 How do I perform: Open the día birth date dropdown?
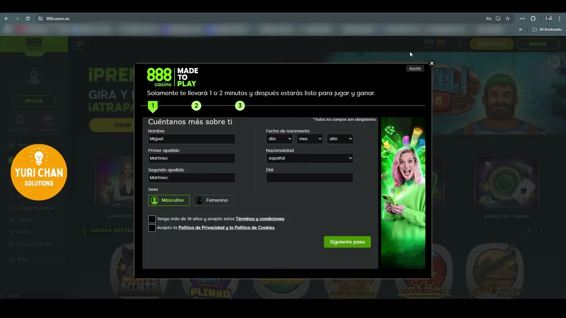point(279,139)
